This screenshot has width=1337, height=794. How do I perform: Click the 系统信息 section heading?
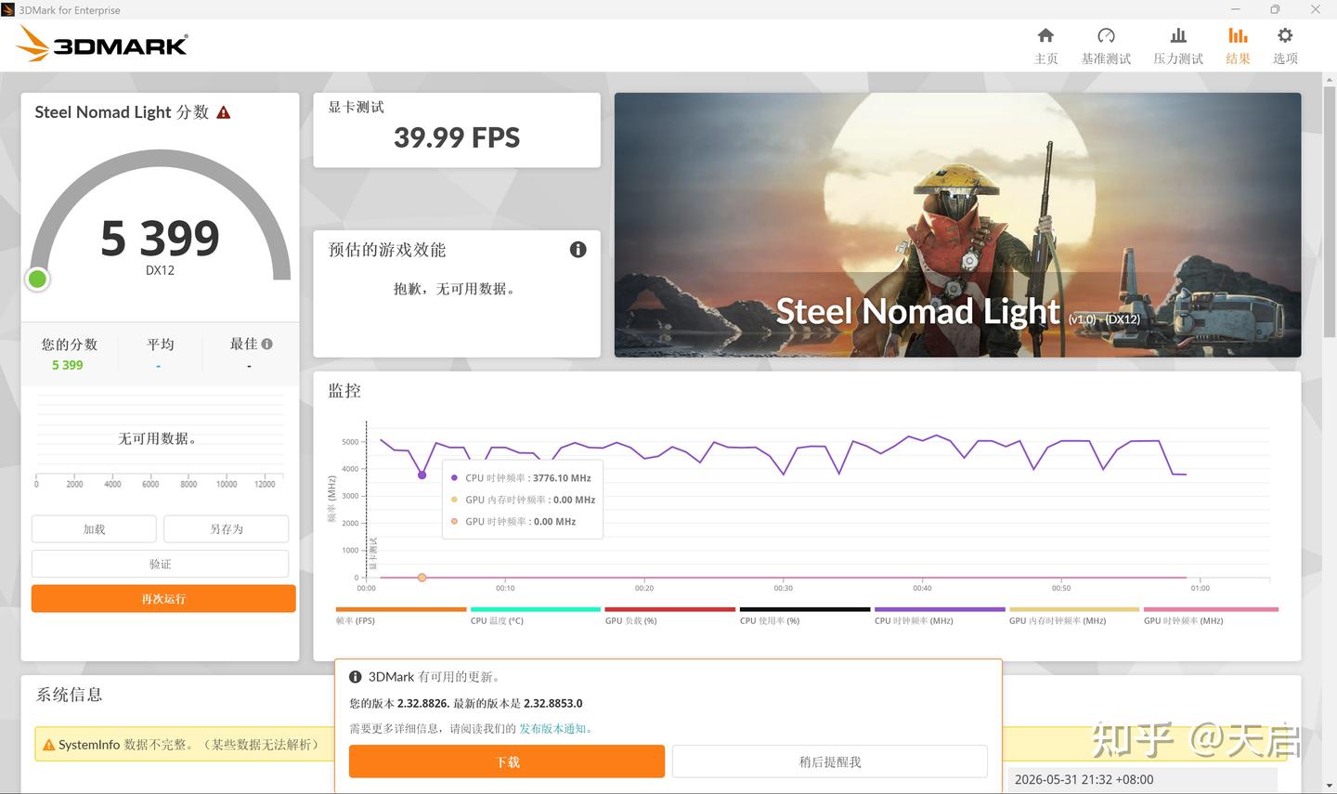70,694
